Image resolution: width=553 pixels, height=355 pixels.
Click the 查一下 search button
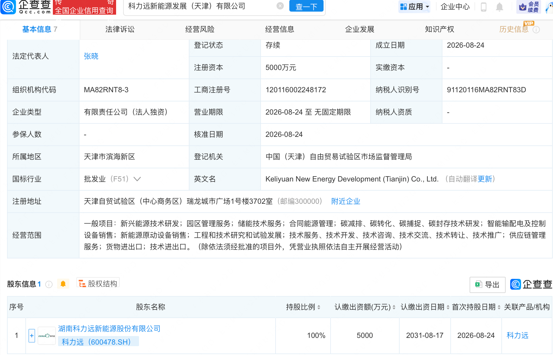306,6
